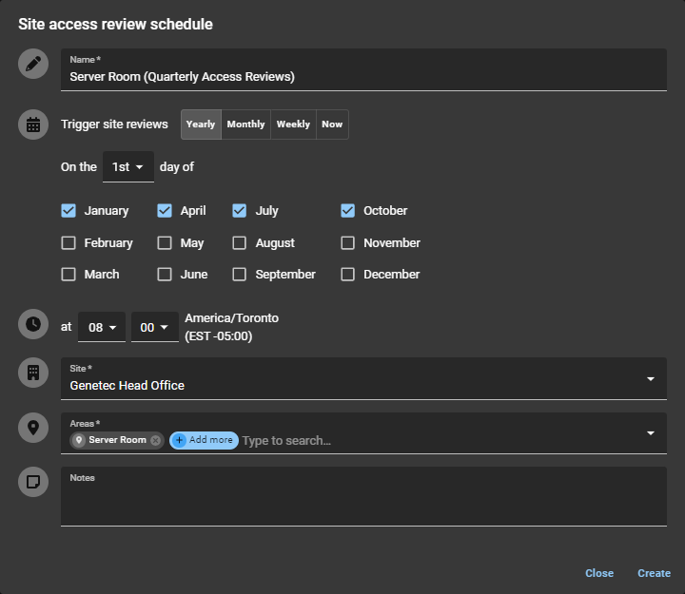Click the pin icon inside Server Room chip

[79, 440]
